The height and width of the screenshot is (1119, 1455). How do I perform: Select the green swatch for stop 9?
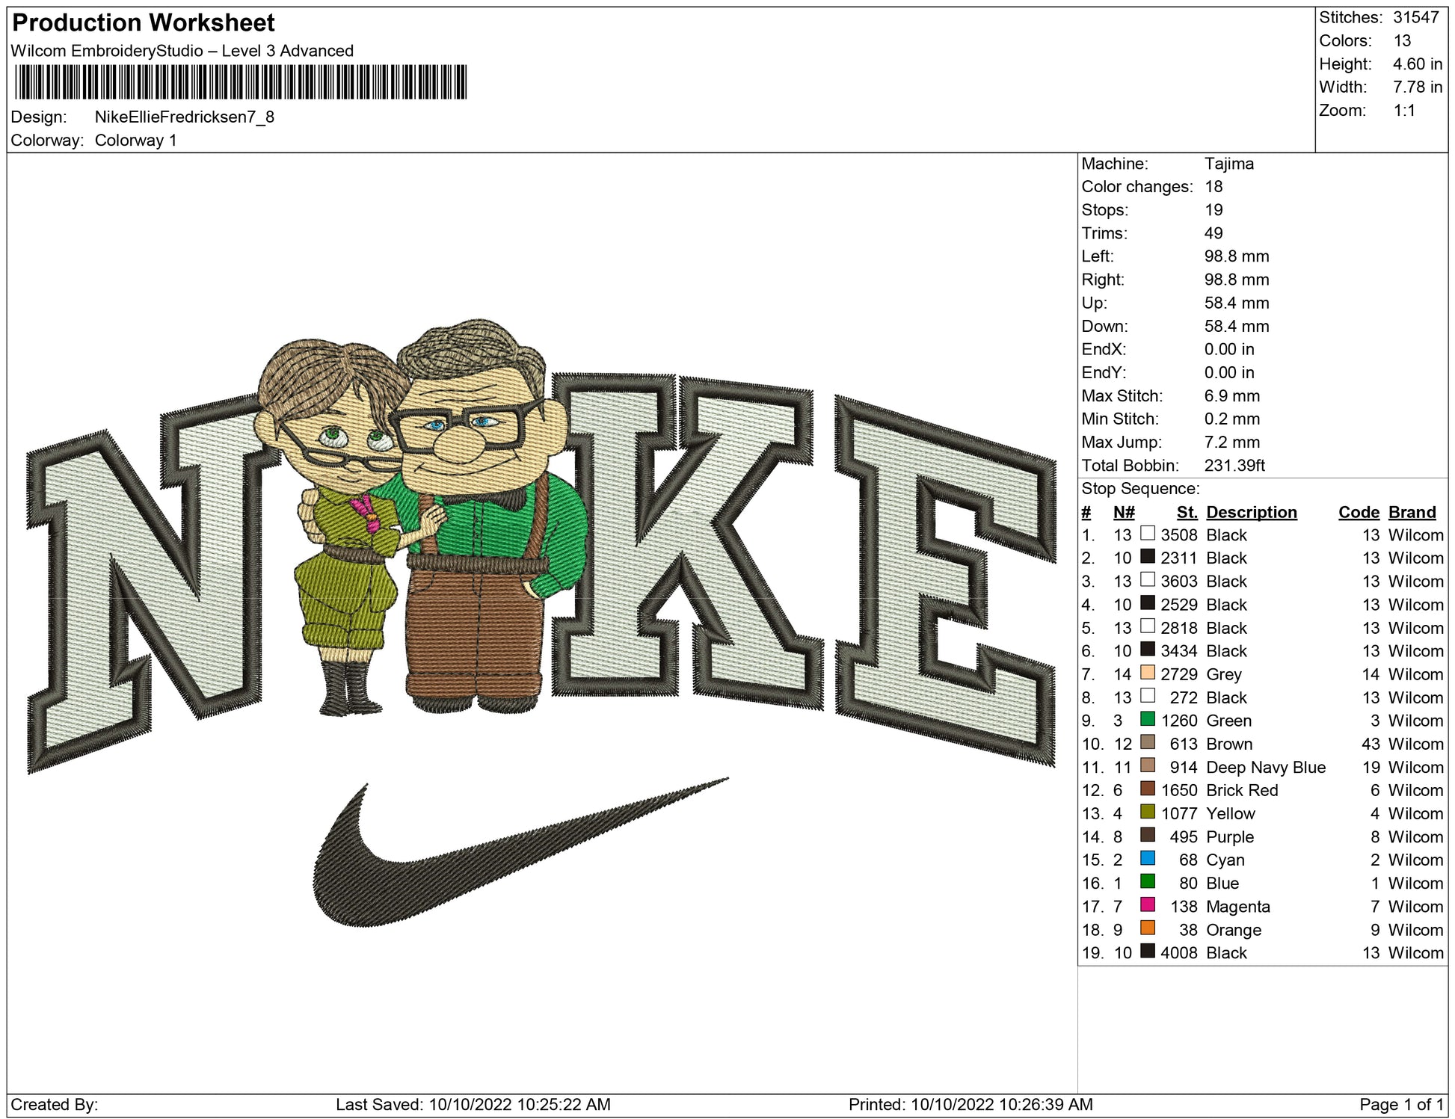click(x=1147, y=719)
